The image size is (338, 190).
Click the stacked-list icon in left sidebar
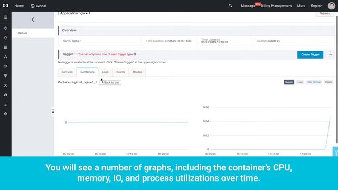pos(5,47)
